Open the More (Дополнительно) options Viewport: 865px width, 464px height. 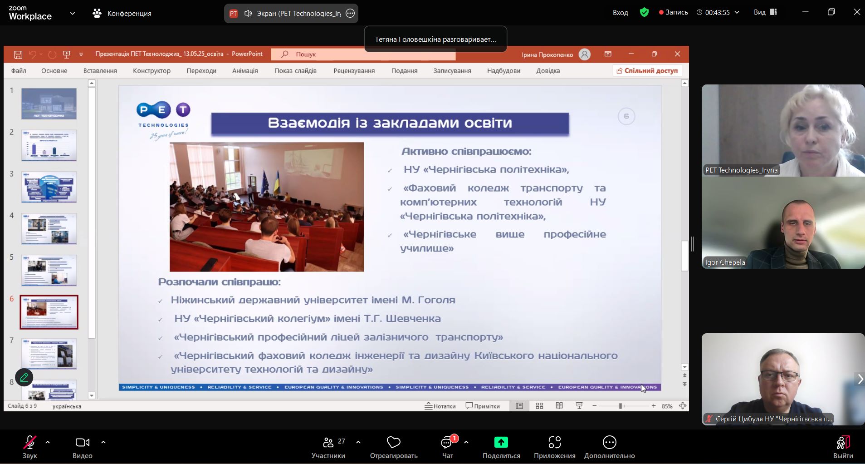609,447
